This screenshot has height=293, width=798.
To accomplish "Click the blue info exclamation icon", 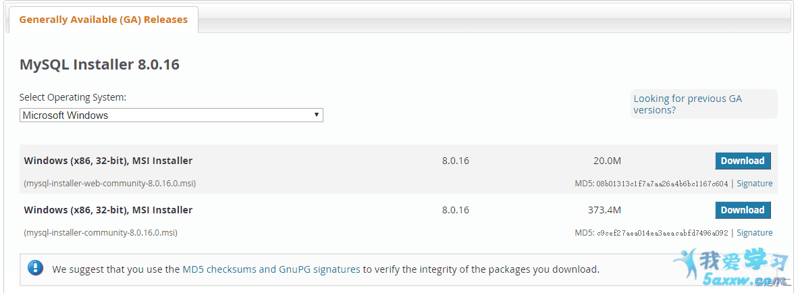I will [x=36, y=268].
